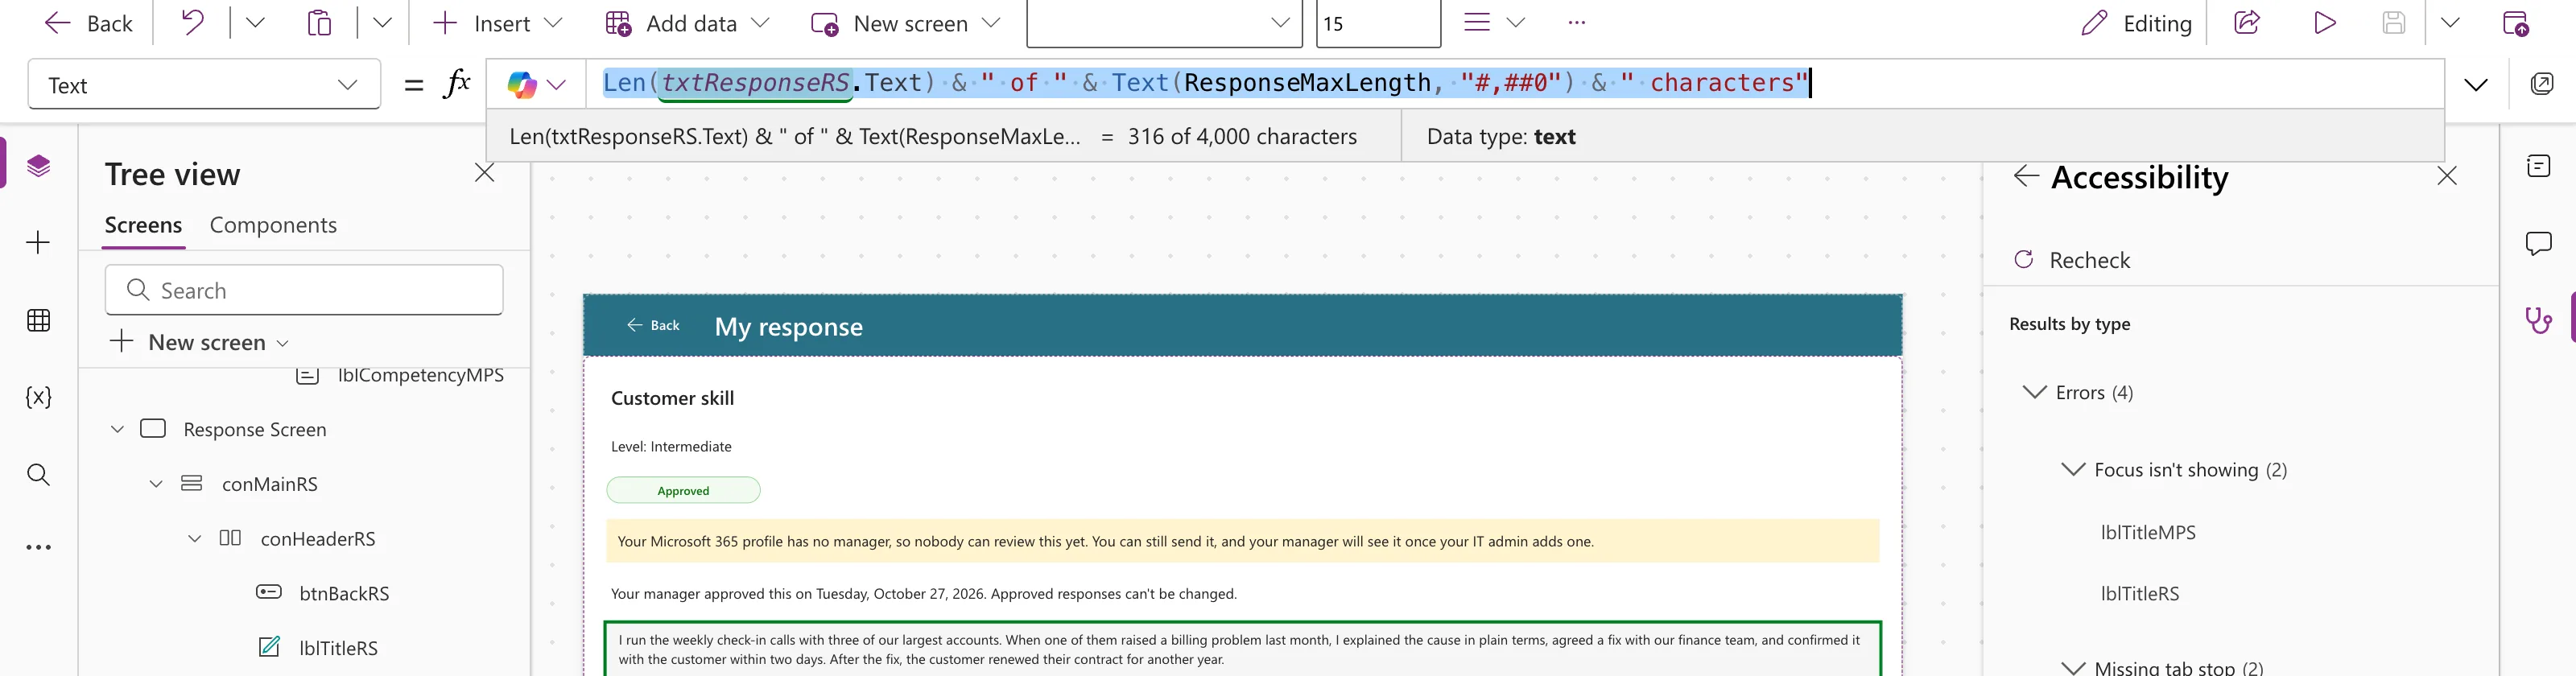Click the Search magnifier icon in left sidebar
Screen dimensions: 2576x676
(38, 474)
